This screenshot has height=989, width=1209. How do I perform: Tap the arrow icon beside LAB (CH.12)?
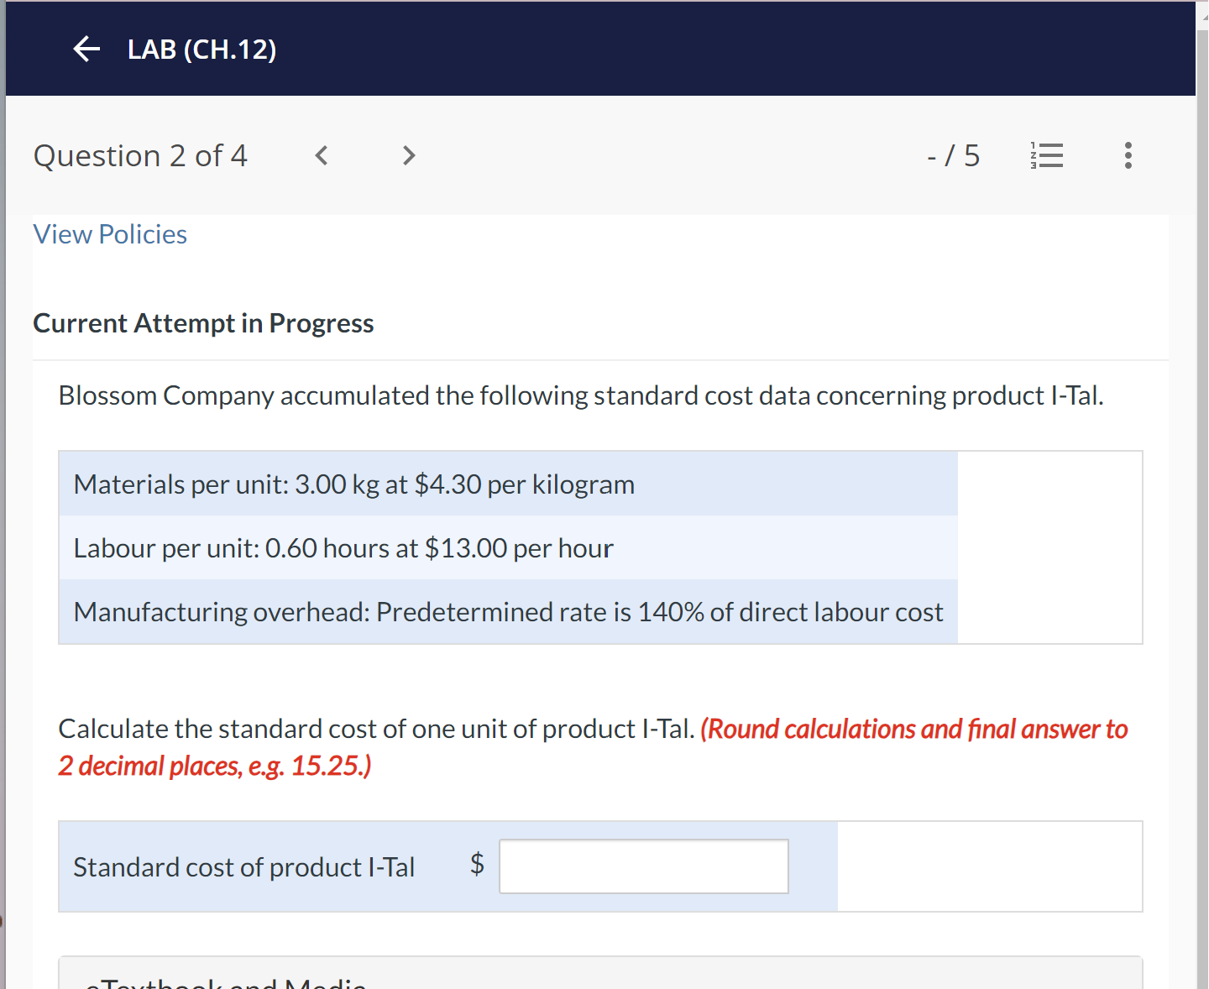point(86,49)
